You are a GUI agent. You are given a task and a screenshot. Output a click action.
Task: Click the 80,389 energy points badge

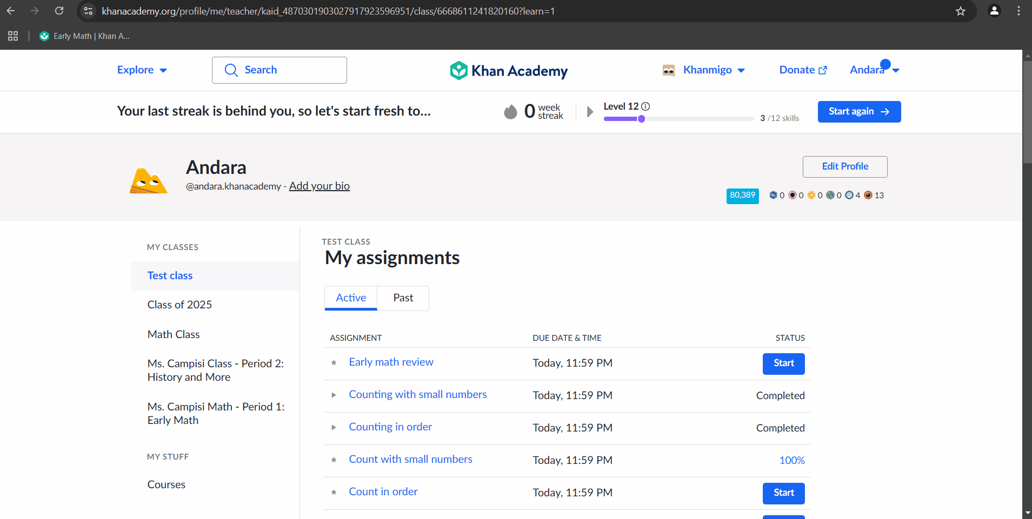coord(742,196)
